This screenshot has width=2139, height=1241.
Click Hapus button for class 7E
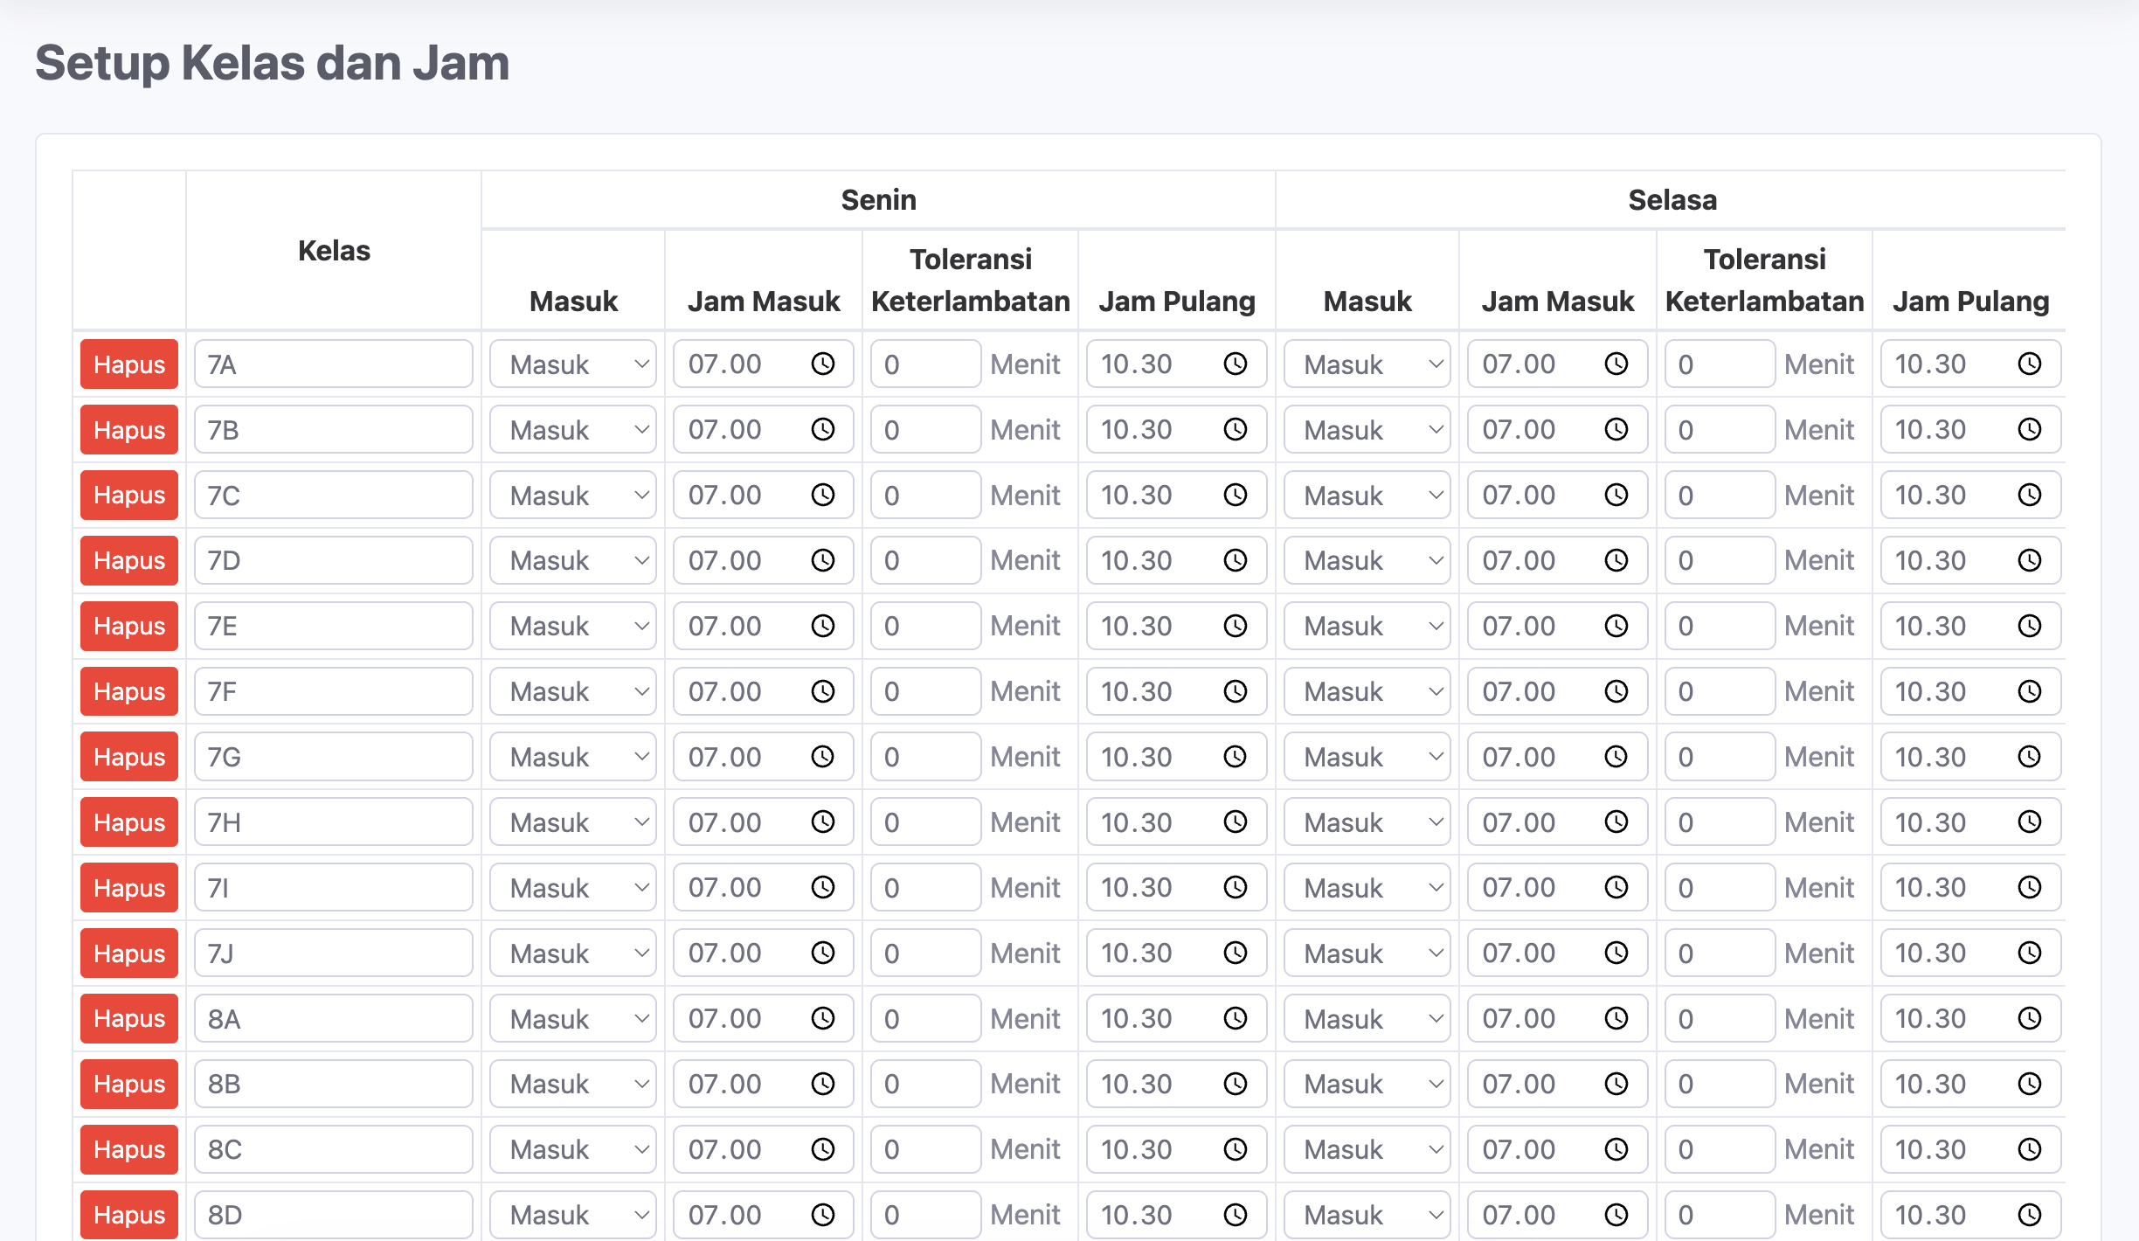(x=129, y=626)
